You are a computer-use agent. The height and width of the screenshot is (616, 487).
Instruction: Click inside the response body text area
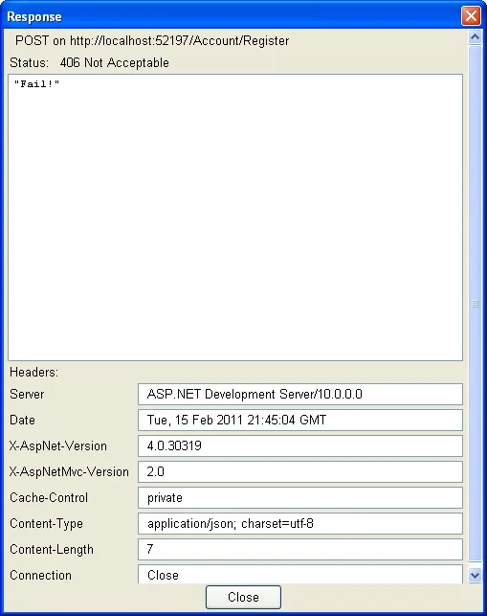235,217
